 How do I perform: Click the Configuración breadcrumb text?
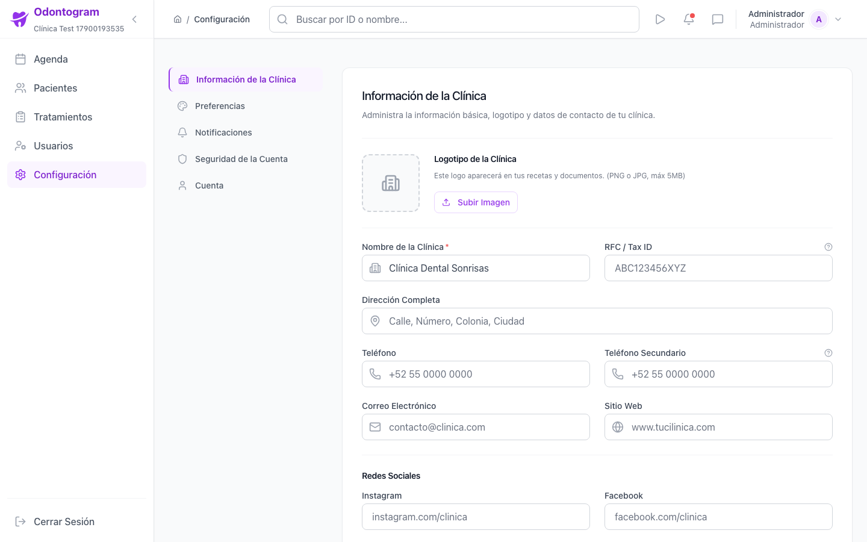[222, 19]
